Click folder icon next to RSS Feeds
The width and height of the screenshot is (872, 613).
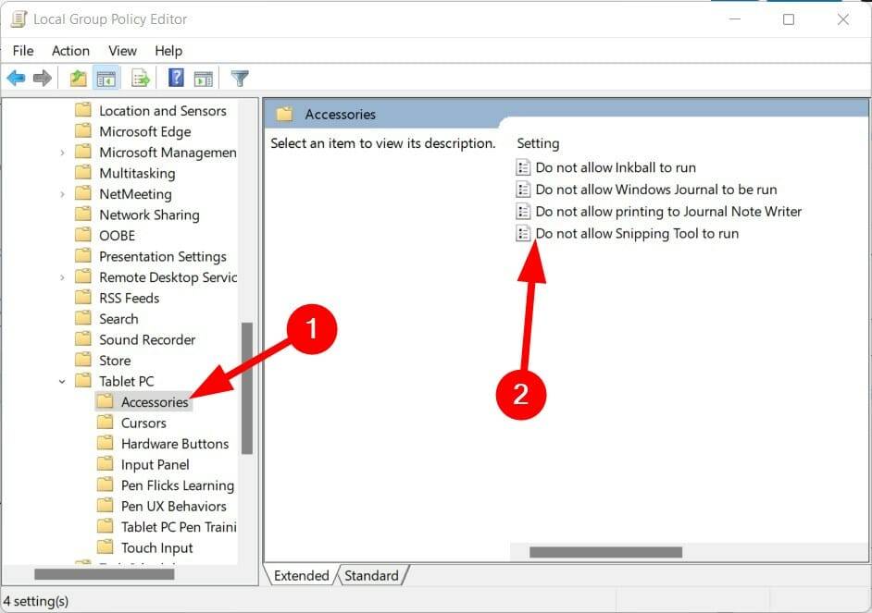(83, 298)
